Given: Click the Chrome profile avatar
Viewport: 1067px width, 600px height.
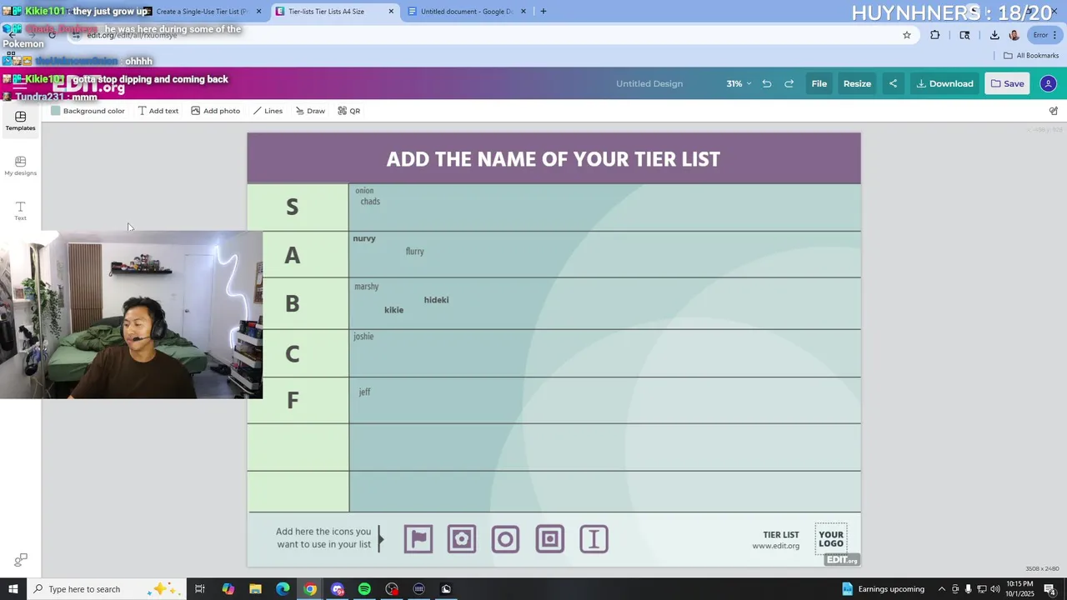Looking at the screenshot, I should point(1014,35).
